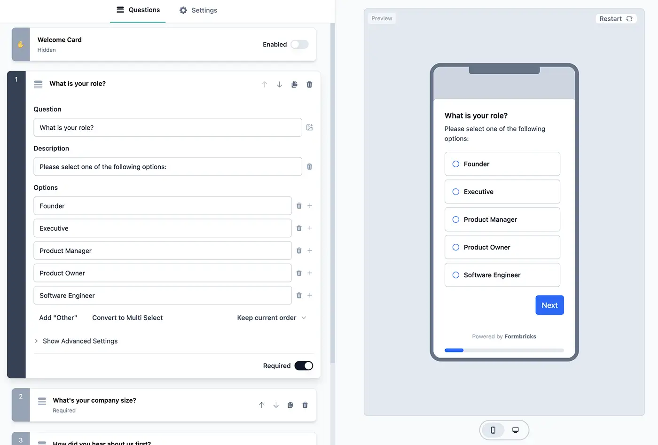Viewport: 658px width, 445px height.
Task: Open the "Keep current order" dropdown
Action: point(272,318)
